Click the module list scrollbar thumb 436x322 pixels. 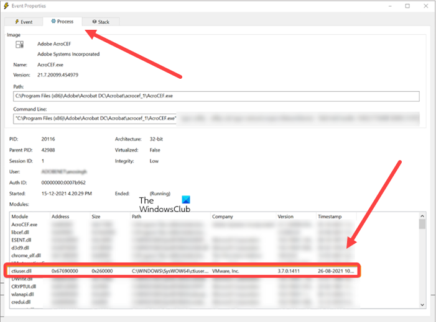point(422,224)
